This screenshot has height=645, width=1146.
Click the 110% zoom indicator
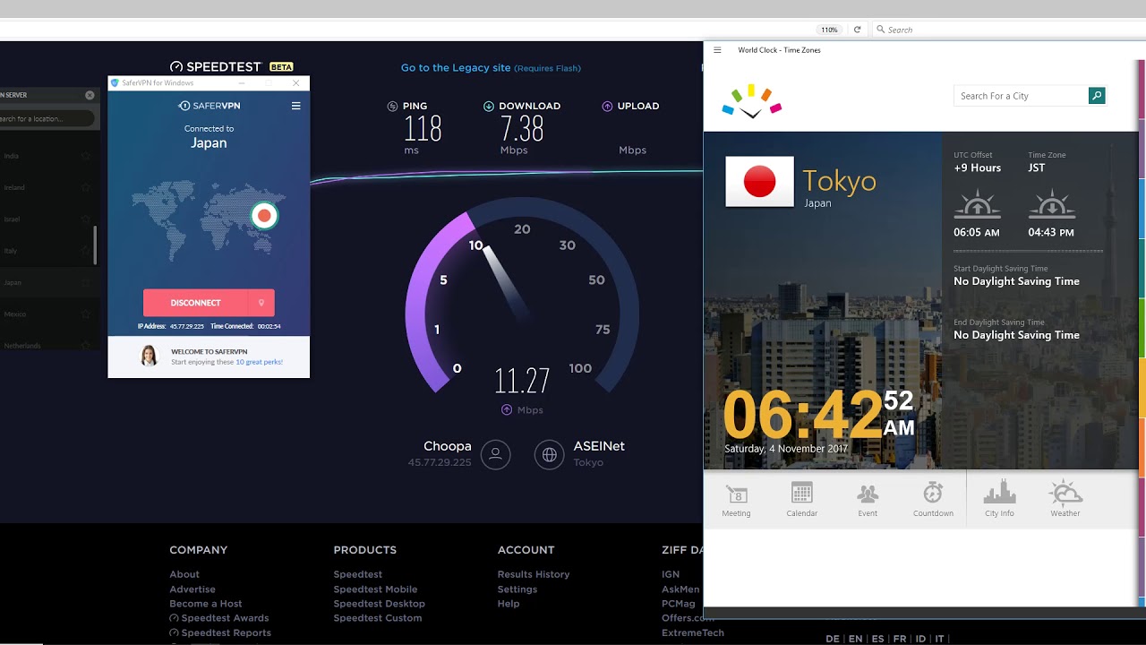[x=830, y=30]
